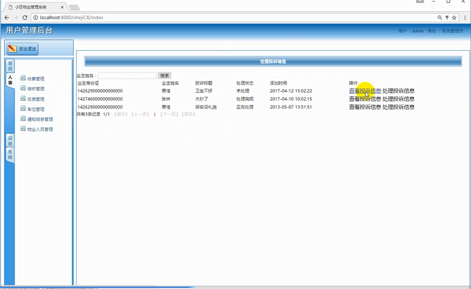Click the checkmark icon beside 车位管理

coord(23,109)
